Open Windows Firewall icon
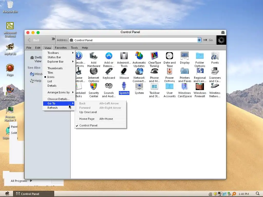 [200, 90]
